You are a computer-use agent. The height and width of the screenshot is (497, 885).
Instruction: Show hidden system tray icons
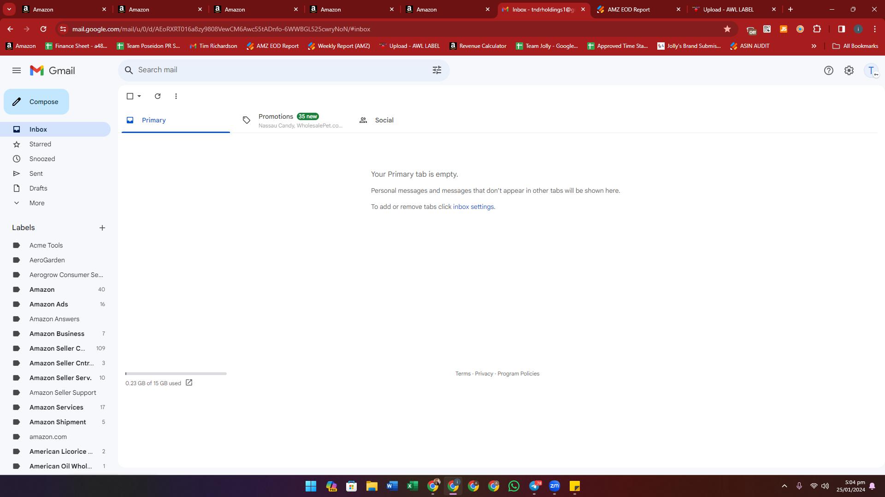pyautogui.click(x=784, y=486)
